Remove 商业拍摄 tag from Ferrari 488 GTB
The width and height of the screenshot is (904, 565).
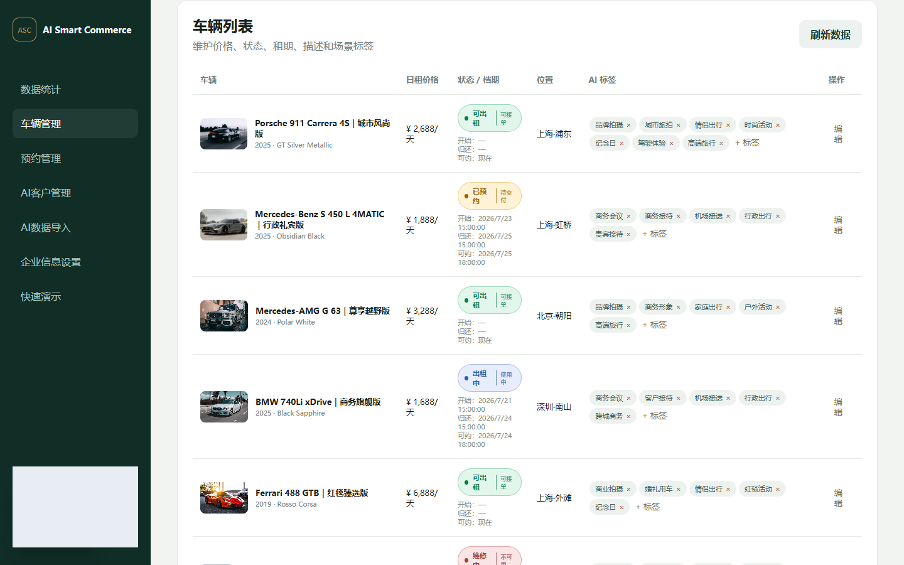(628, 489)
